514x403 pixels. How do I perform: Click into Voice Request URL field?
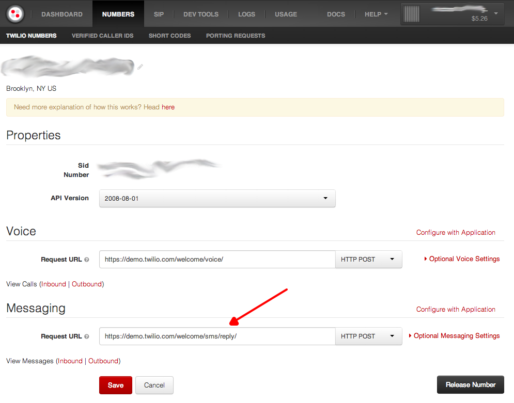click(217, 259)
